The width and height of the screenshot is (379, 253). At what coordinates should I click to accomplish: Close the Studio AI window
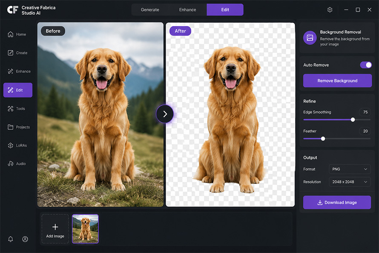coord(369,10)
